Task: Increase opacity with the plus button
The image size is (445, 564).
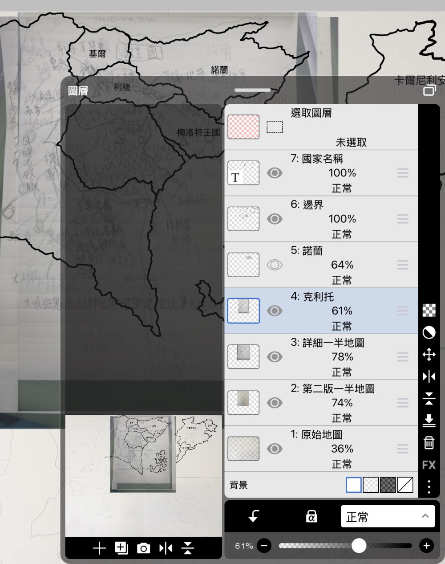Action: pos(426,546)
